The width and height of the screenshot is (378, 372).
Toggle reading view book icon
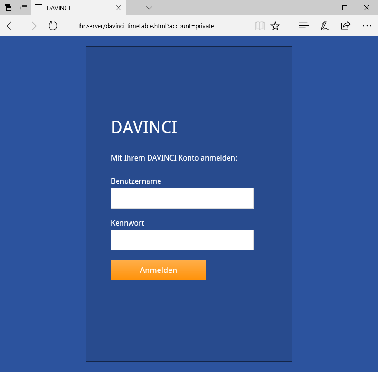259,26
